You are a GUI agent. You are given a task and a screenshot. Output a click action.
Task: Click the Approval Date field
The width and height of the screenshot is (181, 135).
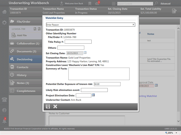146,86
